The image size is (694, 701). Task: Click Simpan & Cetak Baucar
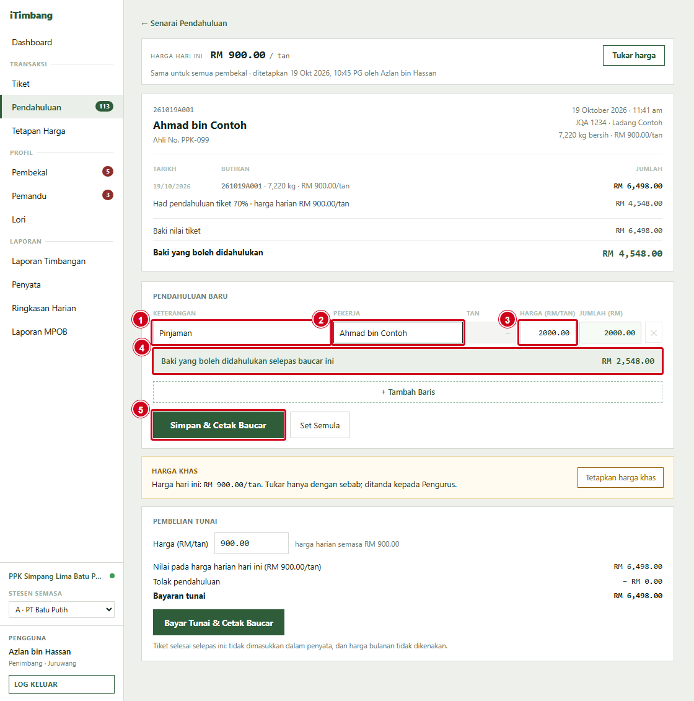[218, 425]
